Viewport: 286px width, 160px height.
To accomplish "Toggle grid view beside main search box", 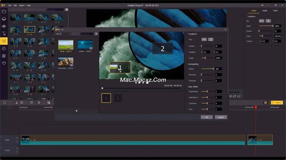I will [67, 9].
